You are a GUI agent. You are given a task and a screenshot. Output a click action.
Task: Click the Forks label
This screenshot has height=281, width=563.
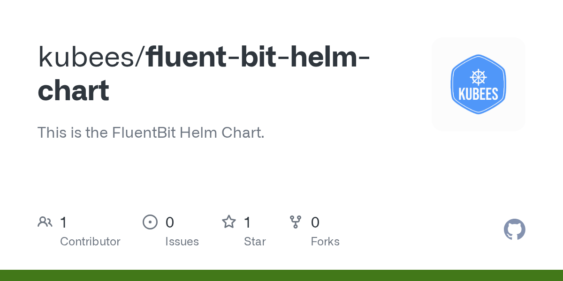325,242
